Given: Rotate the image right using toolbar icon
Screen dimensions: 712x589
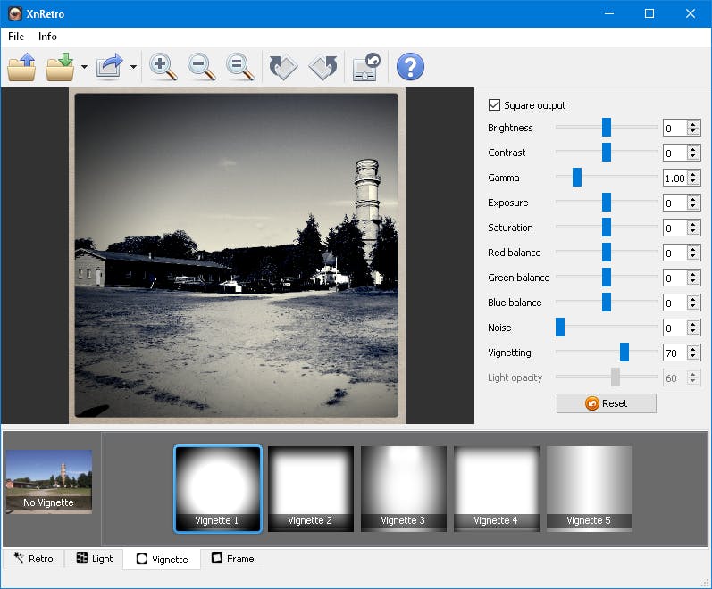Looking at the screenshot, I should [x=322, y=67].
